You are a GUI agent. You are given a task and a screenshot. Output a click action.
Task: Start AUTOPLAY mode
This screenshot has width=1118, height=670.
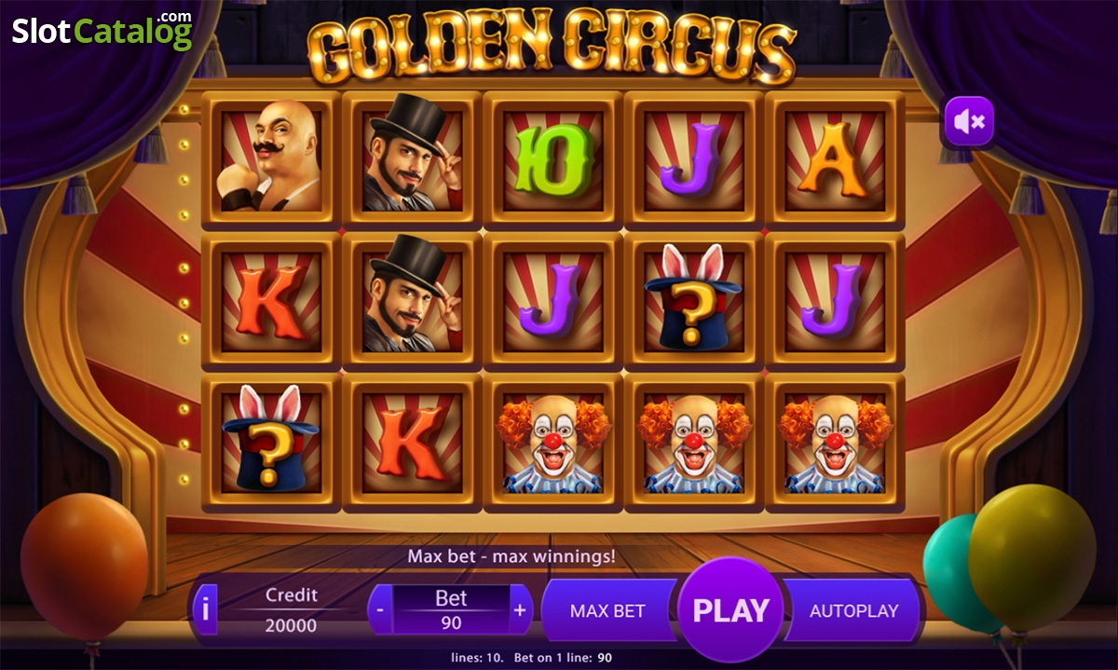[853, 611]
